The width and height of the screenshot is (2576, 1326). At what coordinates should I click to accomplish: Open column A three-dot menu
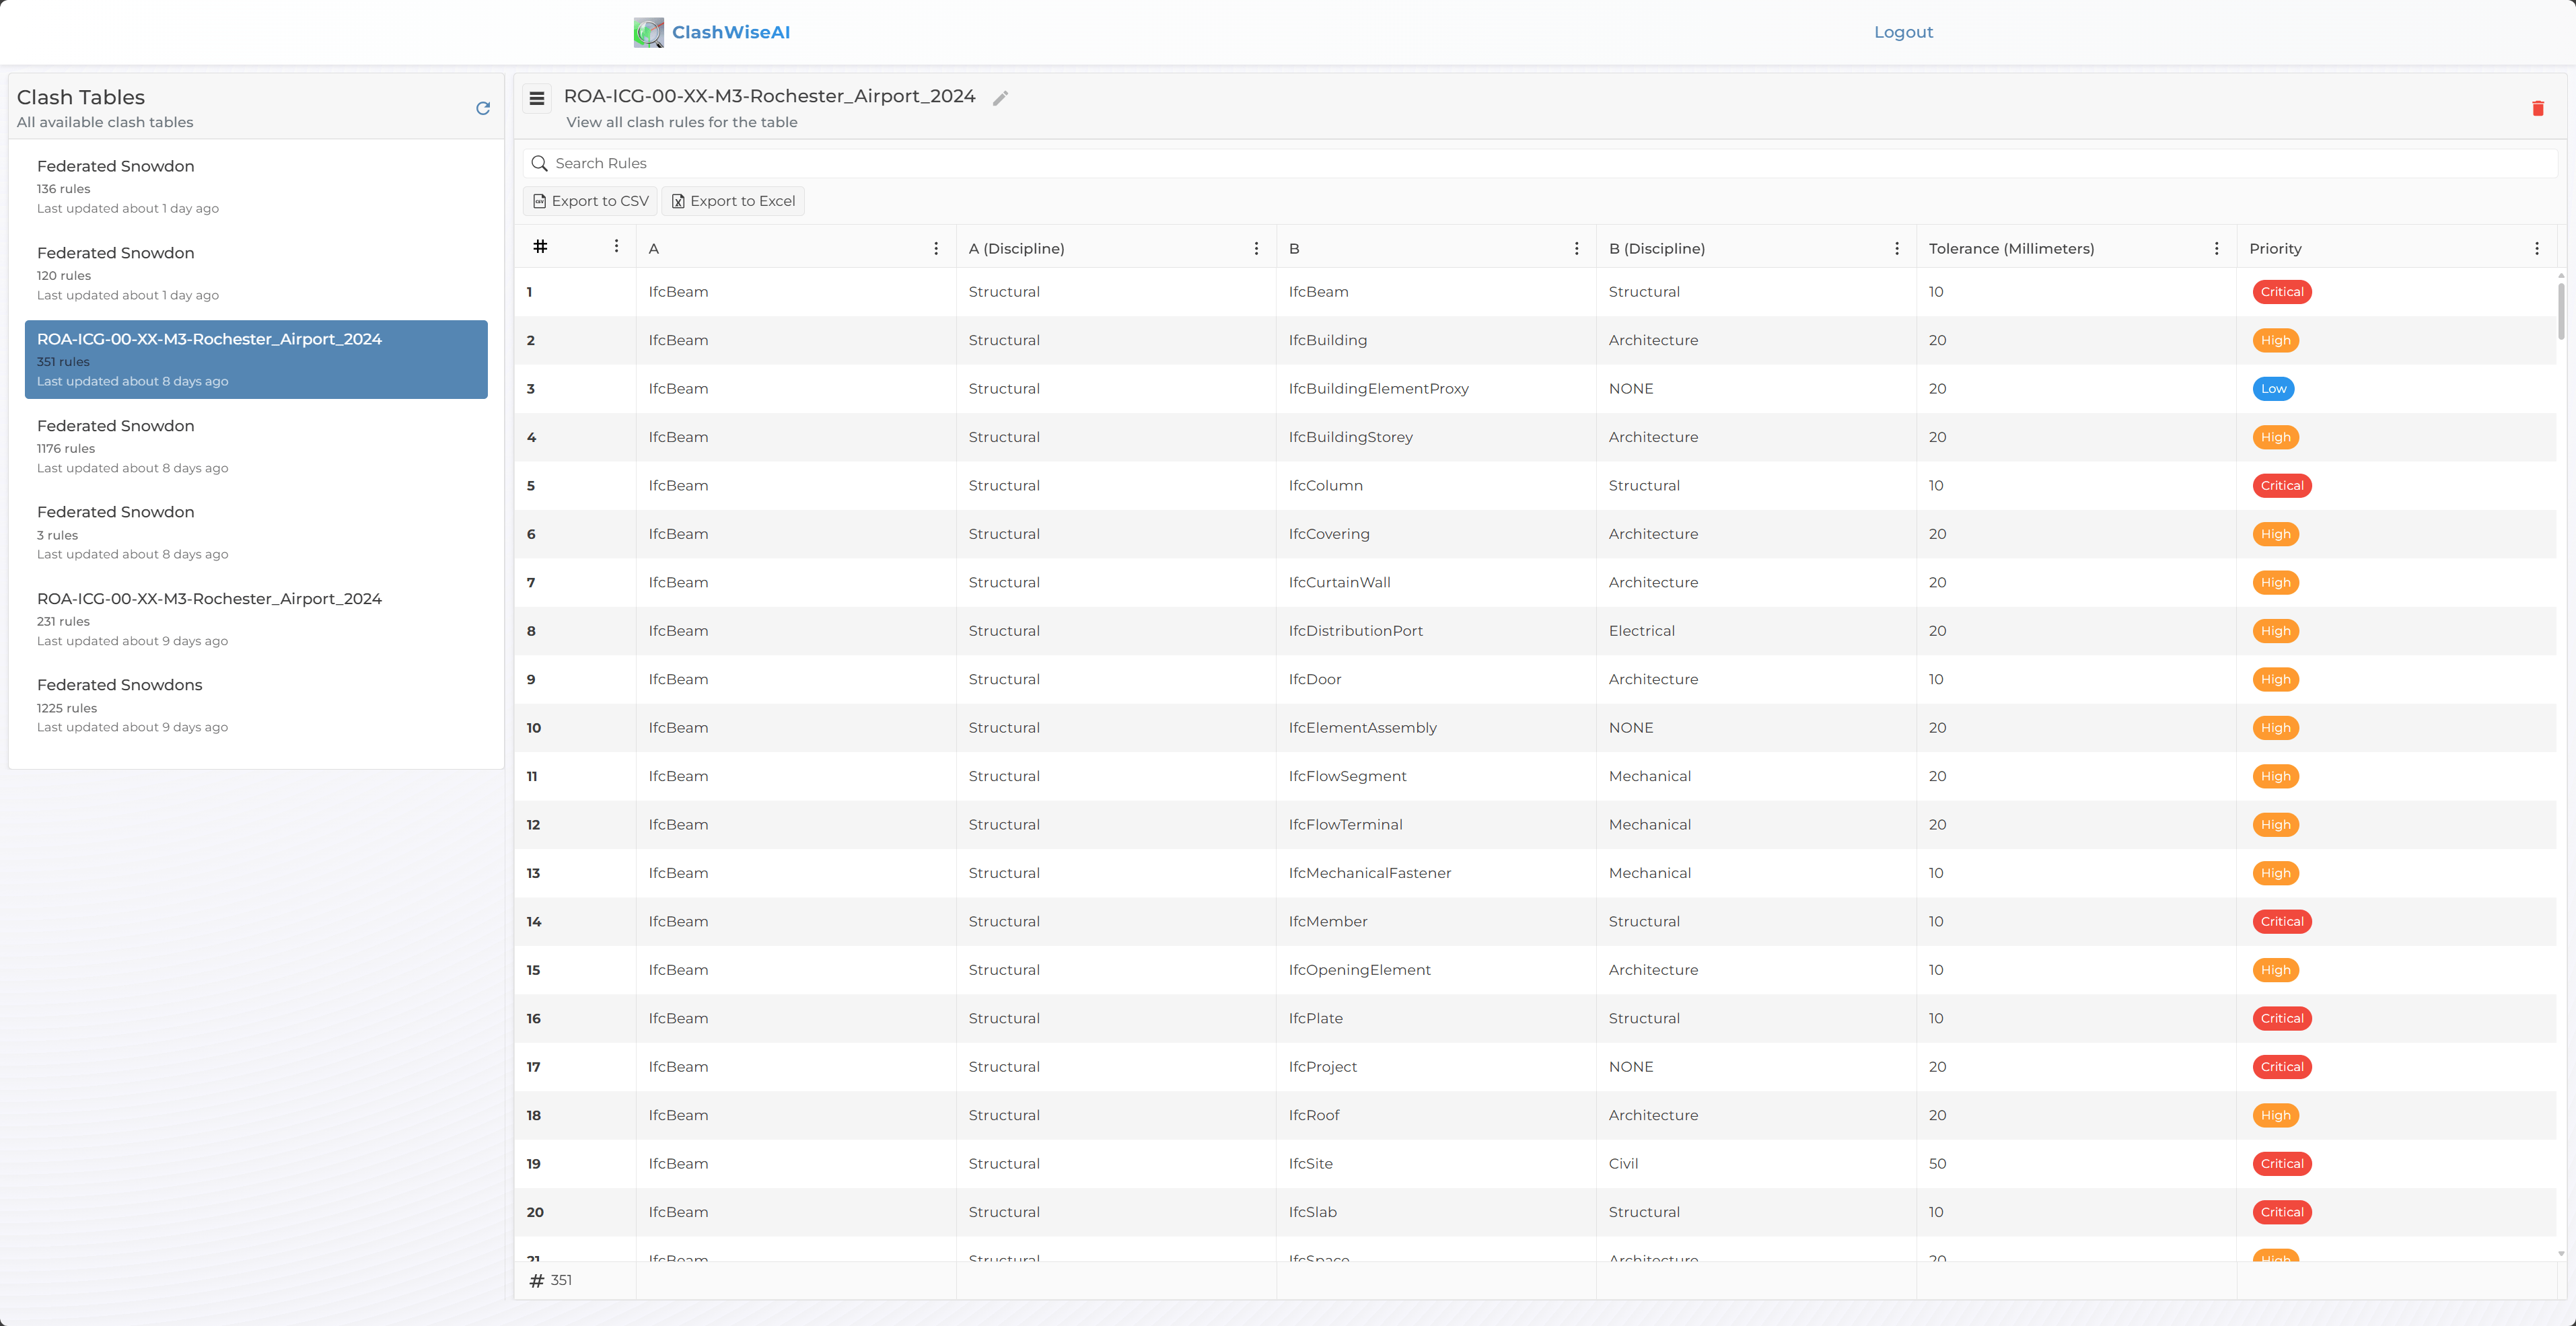(936, 249)
